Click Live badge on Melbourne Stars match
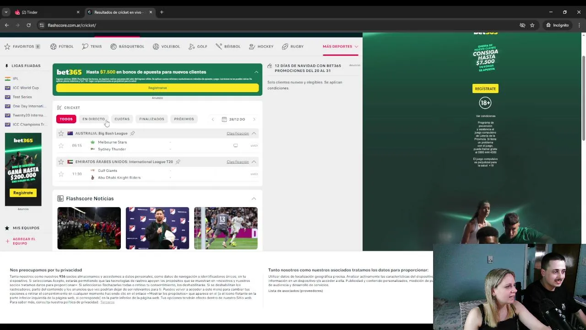This screenshot has width=586, height=330. (254, 146)
